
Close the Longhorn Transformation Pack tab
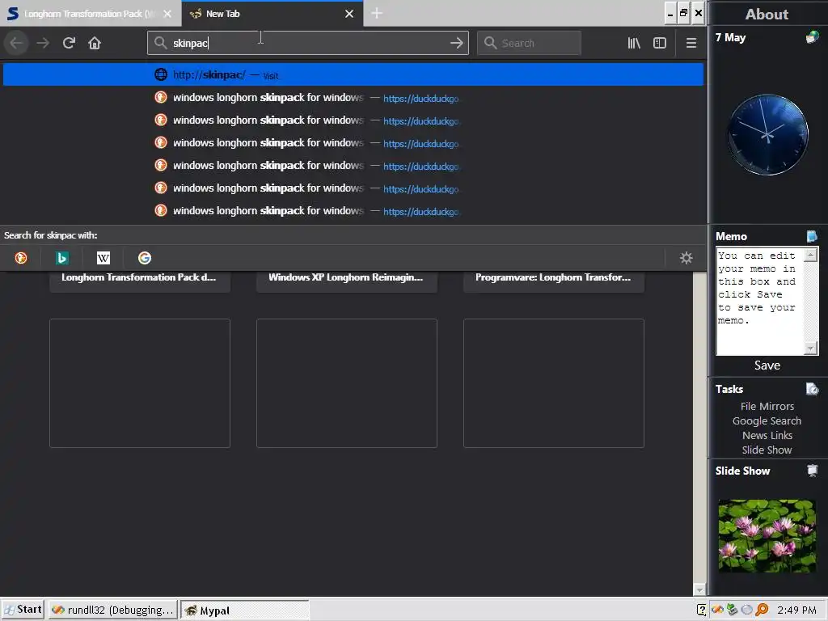[167, 14]
